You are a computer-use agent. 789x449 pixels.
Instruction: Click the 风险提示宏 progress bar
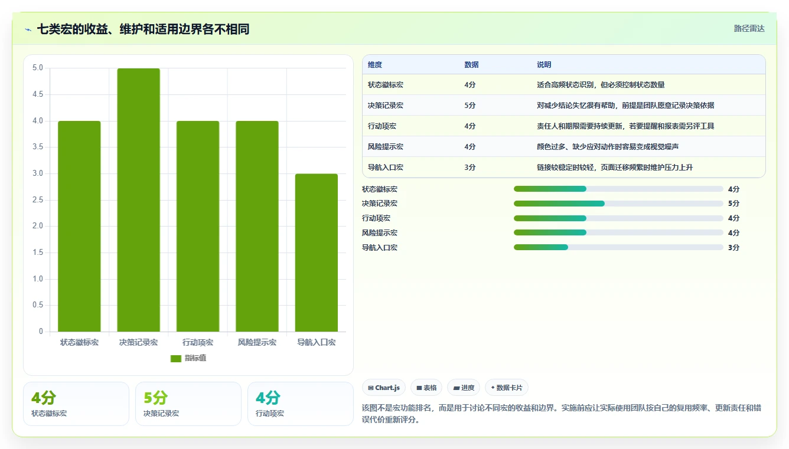[x=618, y=232]
